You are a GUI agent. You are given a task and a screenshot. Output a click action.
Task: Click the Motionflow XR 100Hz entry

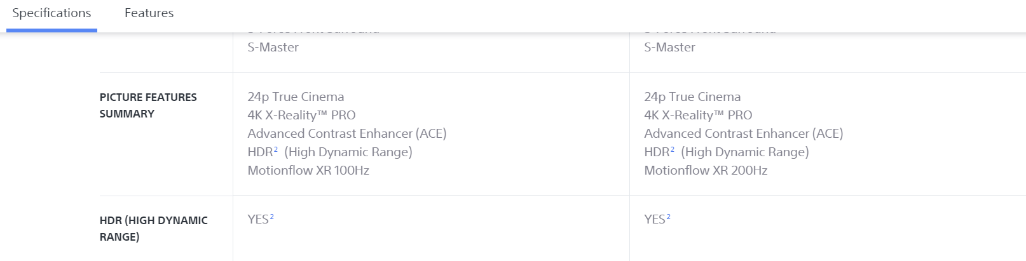(x=308, y=171)
